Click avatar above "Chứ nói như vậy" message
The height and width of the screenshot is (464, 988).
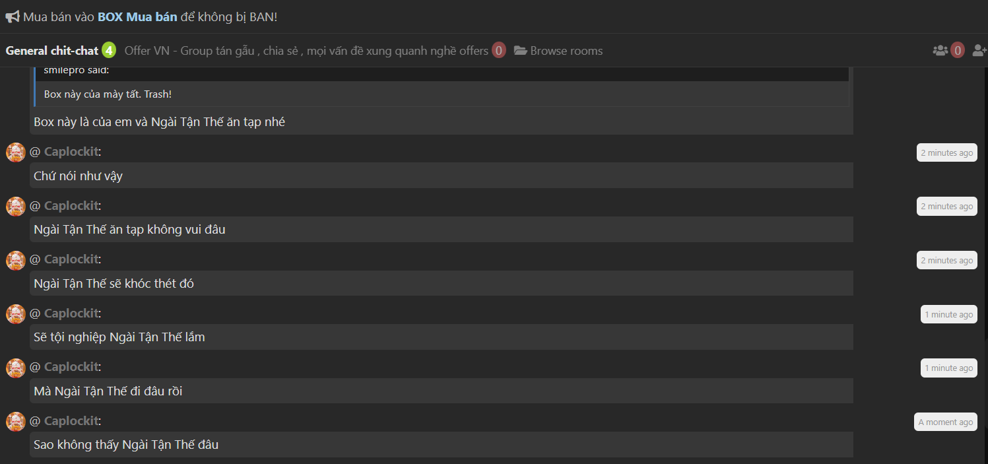pos(16,152)
